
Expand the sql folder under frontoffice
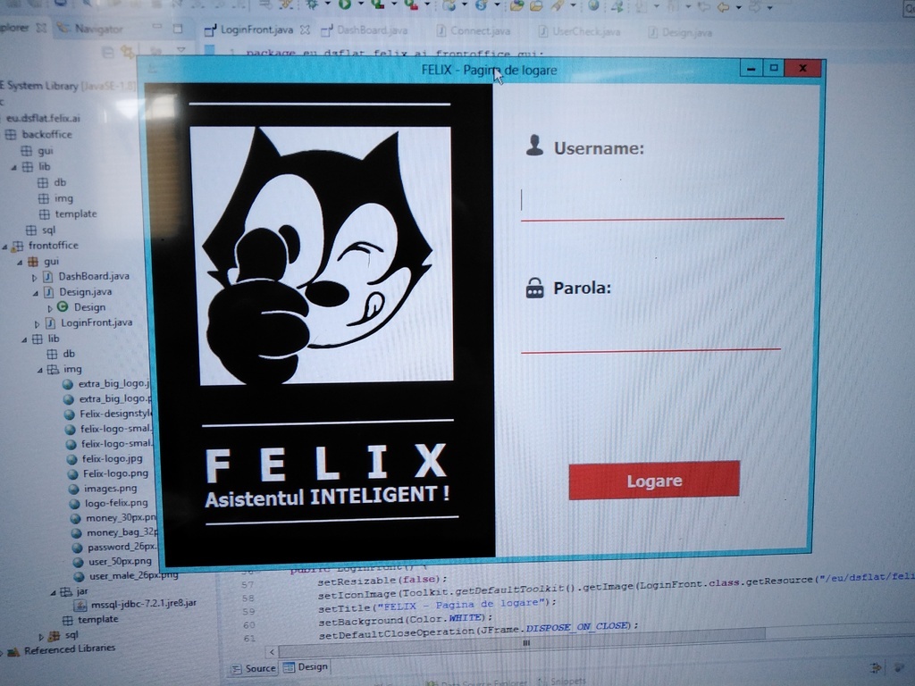[41, 636]
